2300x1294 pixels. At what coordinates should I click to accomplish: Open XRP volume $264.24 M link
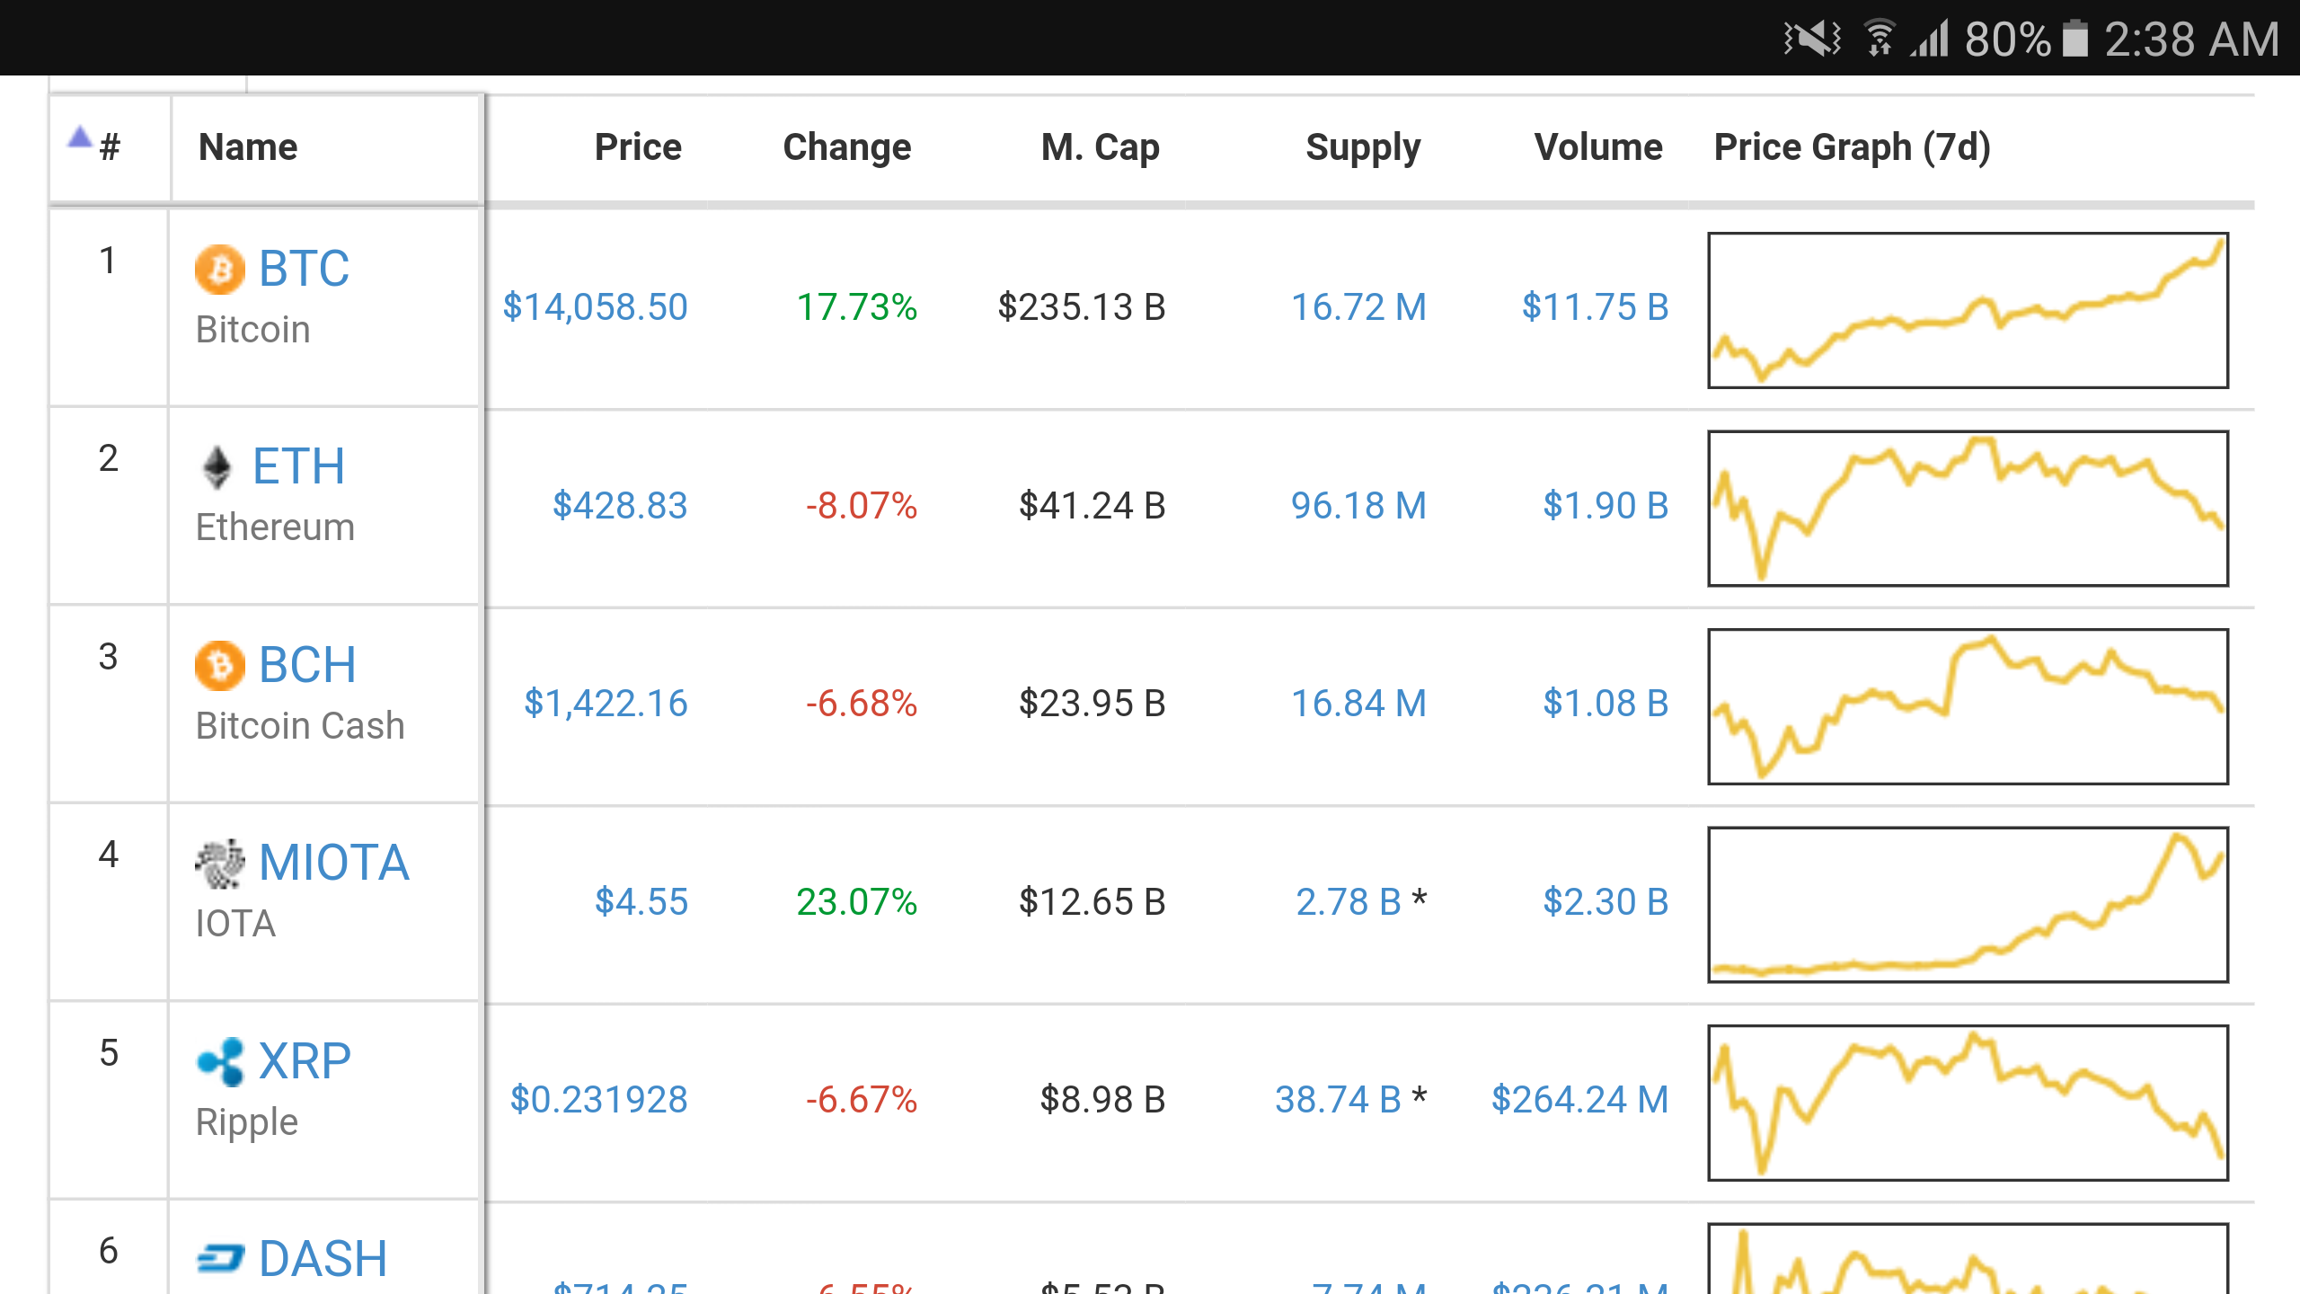tap(1579, 1100)
